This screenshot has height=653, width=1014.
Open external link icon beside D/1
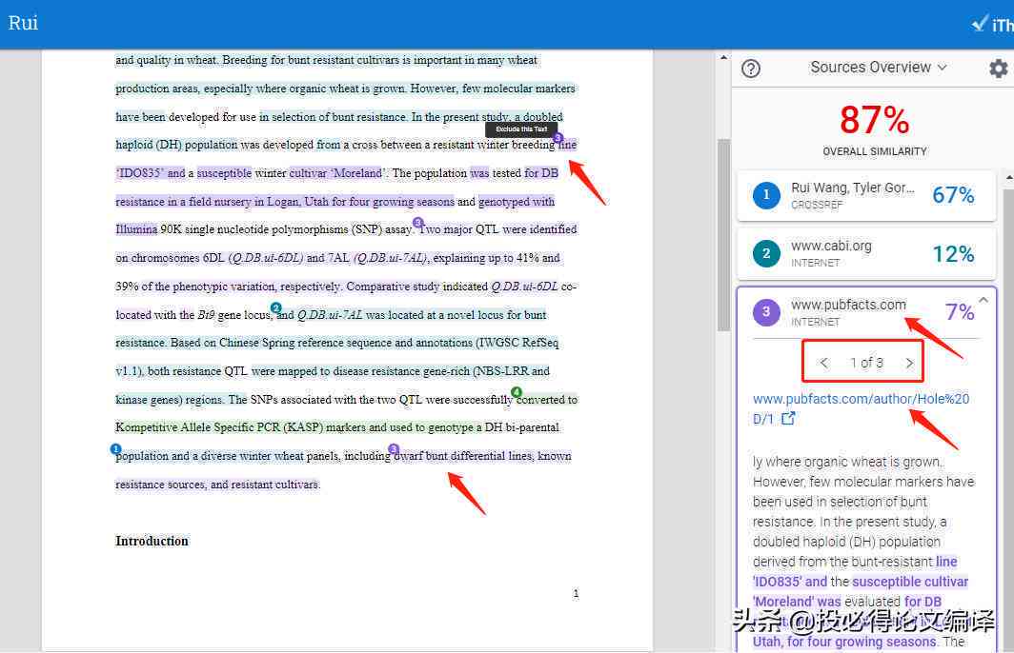point(787,419)
